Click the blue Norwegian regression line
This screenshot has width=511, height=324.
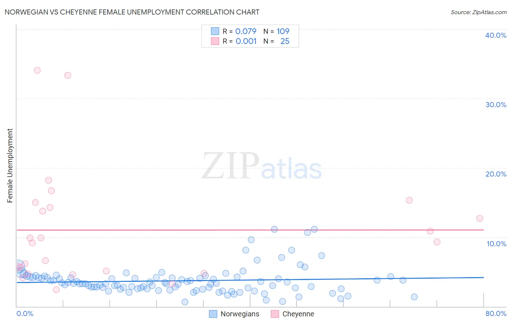coord(250,280)
